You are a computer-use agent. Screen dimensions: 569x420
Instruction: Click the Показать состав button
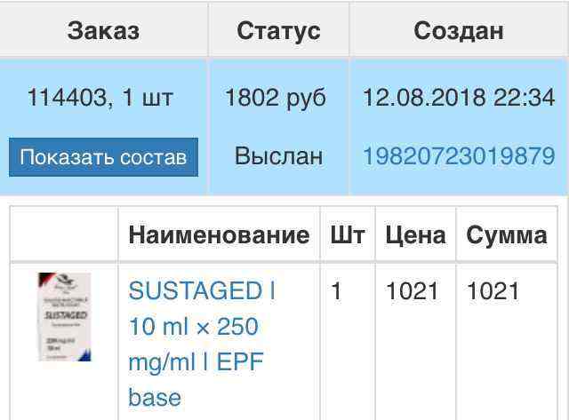(x=103, y=157)
